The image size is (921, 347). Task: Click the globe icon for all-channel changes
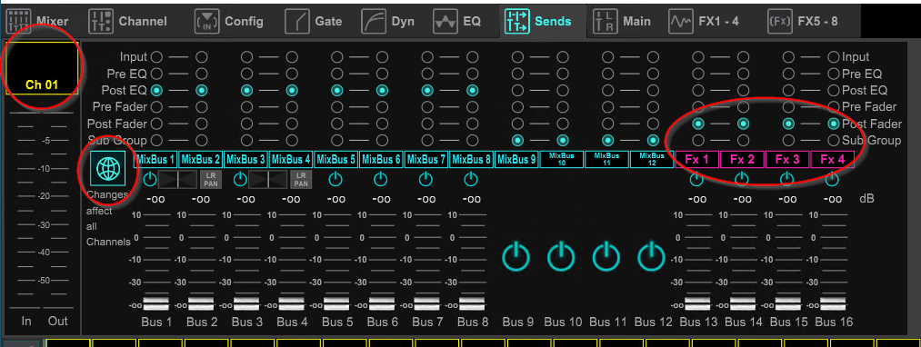point(107,169)
